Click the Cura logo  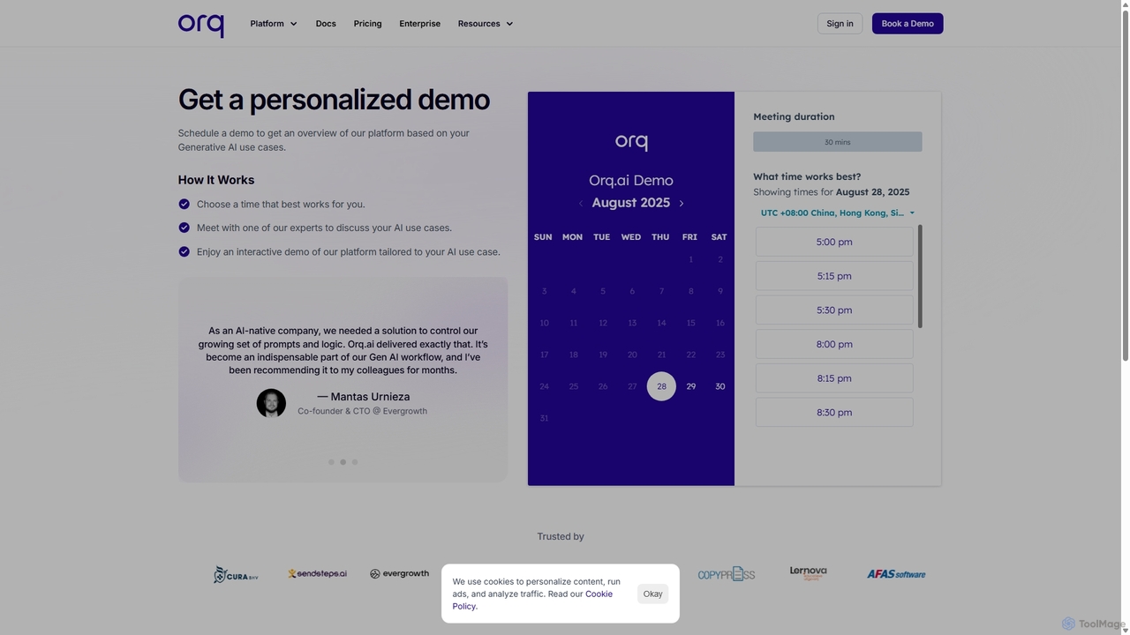[x=236, y=574]
